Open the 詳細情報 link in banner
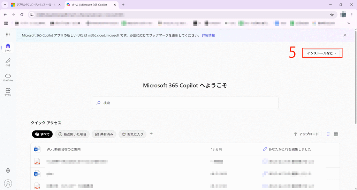357x190 pixels. tap(208, 35)
